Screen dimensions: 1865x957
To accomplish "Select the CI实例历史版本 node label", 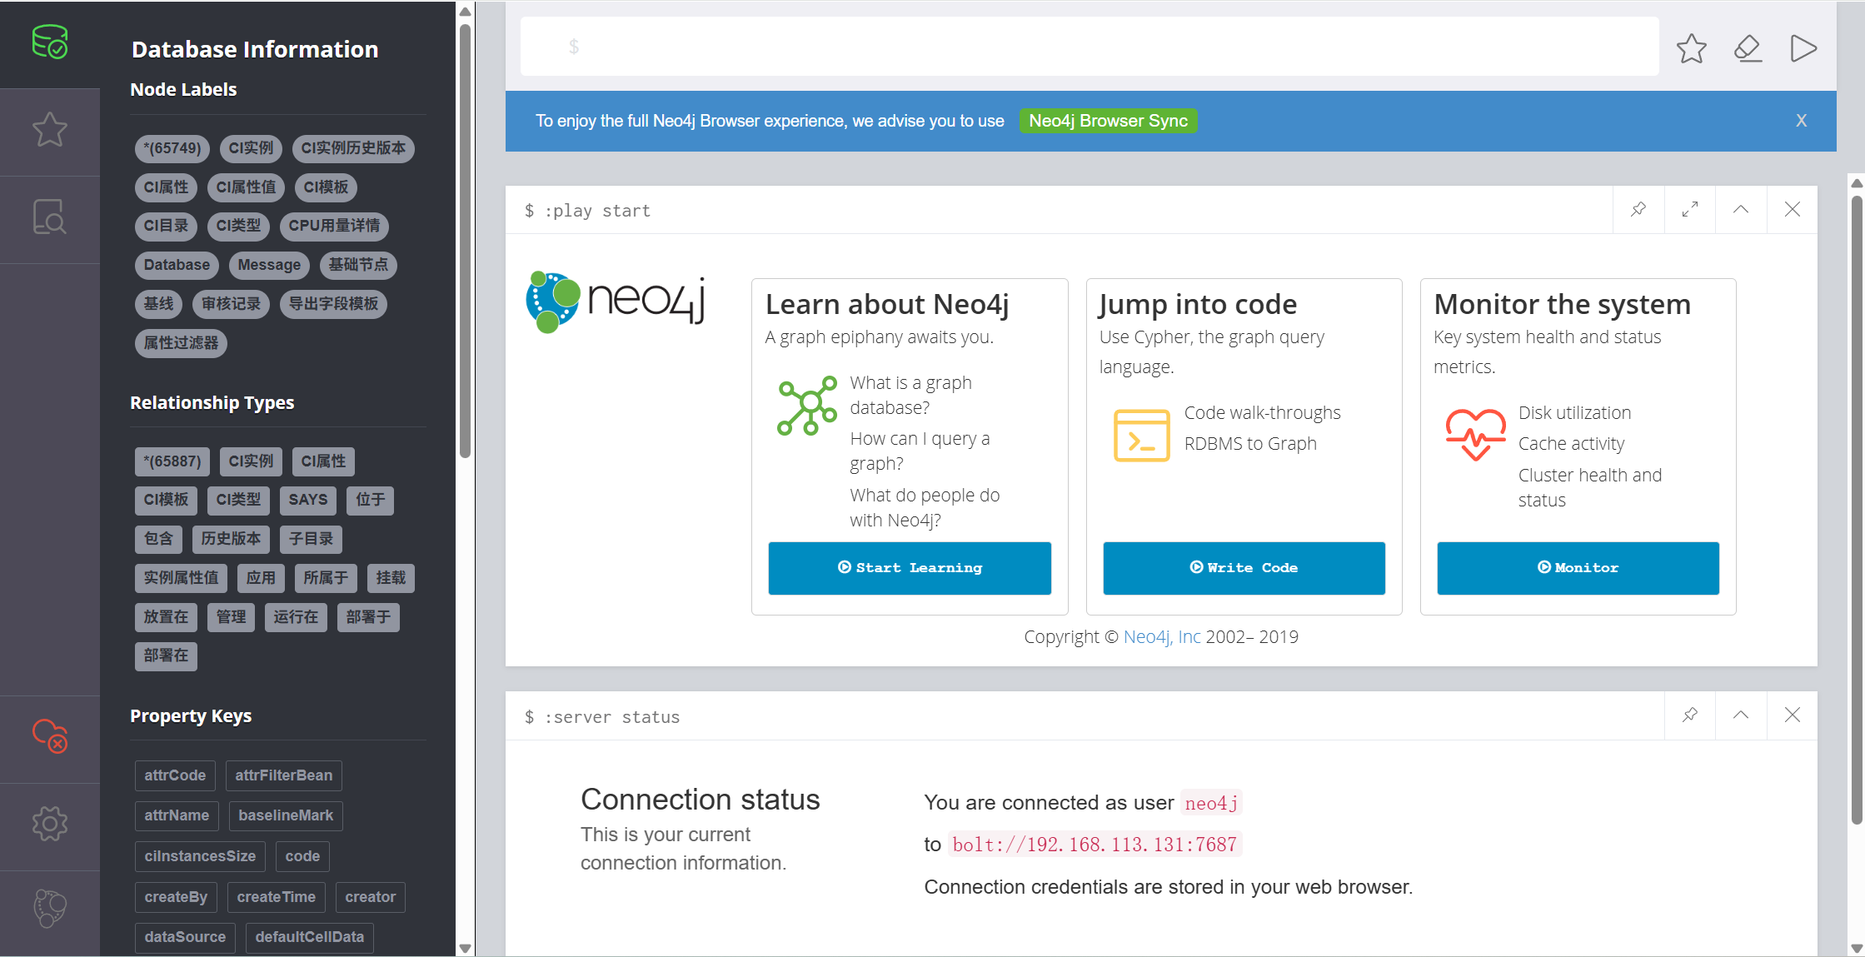I will [353, 148].
